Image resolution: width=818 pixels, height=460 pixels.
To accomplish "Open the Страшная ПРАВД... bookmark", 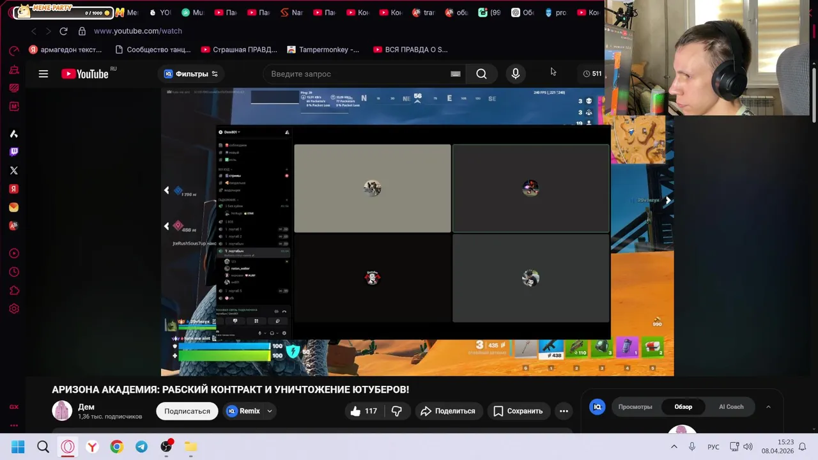I will [x=239, y=49].
